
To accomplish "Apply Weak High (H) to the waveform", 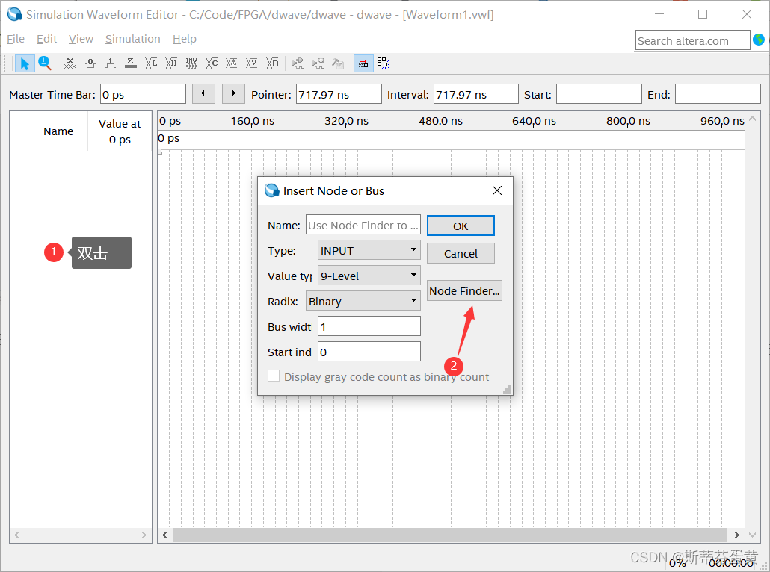I will point(171,63).
